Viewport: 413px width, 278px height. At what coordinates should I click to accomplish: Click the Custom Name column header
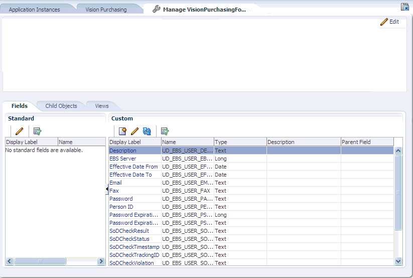[188, 142]
